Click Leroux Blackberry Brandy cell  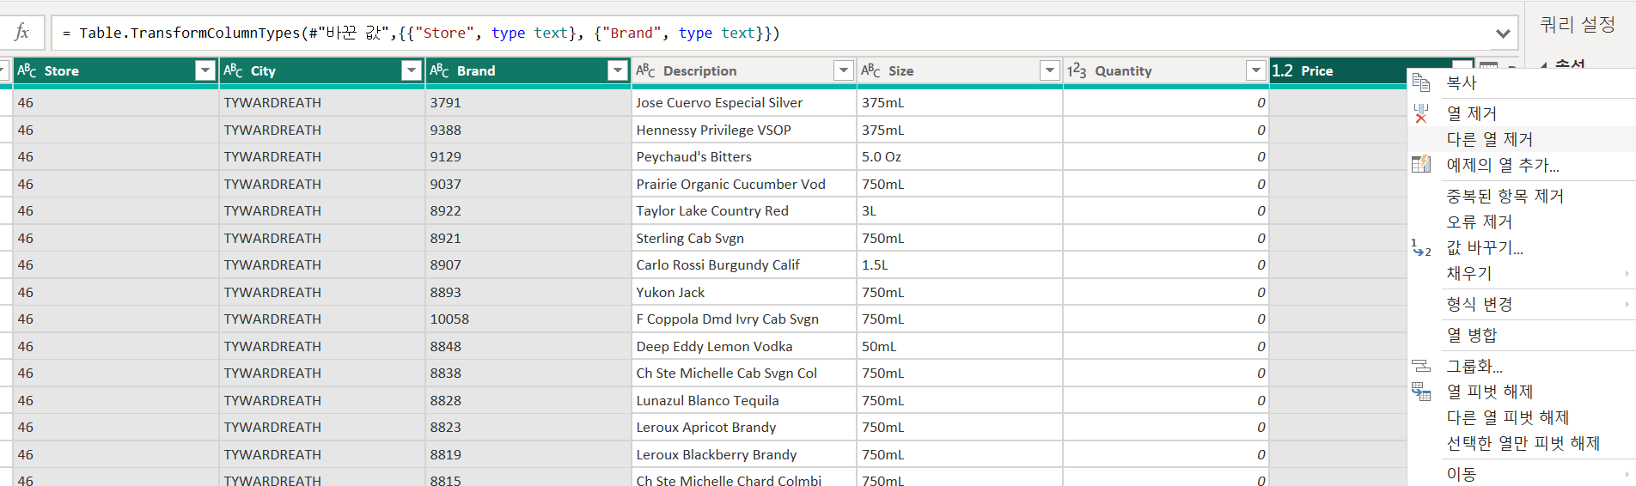pyautogui.click(x=744, y=454)
